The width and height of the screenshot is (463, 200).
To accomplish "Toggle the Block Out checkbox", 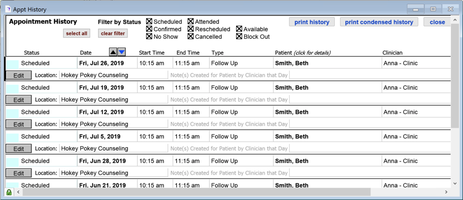I will tap(239, 37).
